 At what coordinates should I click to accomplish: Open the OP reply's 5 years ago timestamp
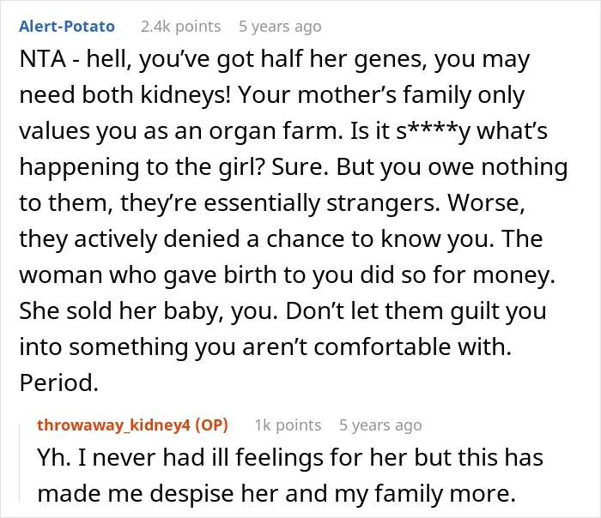380,425
